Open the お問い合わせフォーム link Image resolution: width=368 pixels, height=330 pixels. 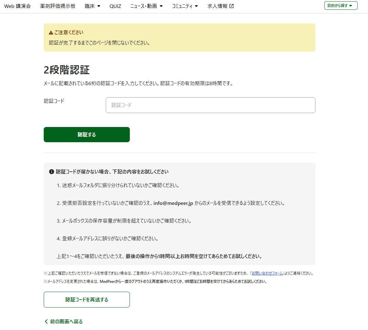[267, 273]
